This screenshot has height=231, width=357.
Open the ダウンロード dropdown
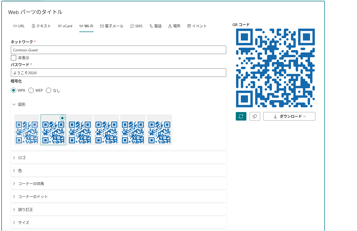tap(289, 116)
